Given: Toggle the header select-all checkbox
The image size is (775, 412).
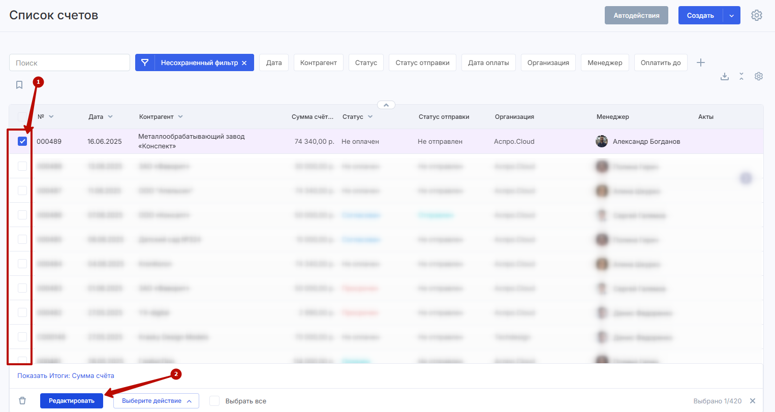Looking at the screenshot, I should (22, 116).
